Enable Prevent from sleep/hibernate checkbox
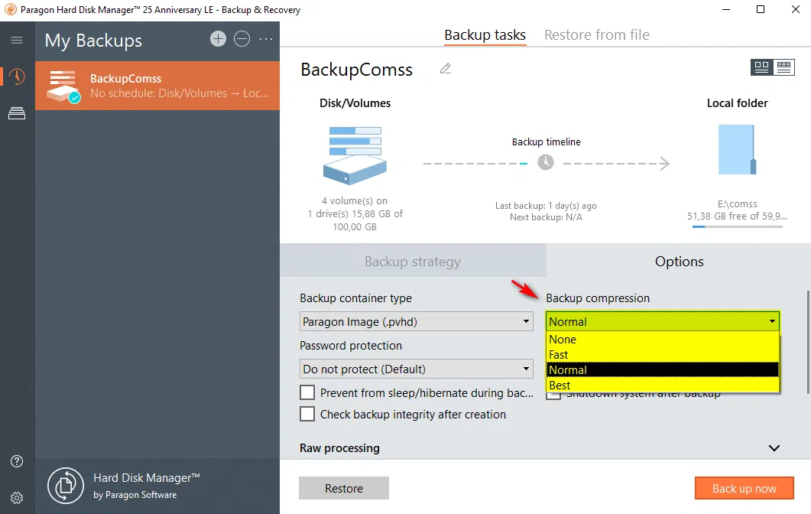Image resolution: width=811 pixels, height=514 pixels. [x=307, y=393]
